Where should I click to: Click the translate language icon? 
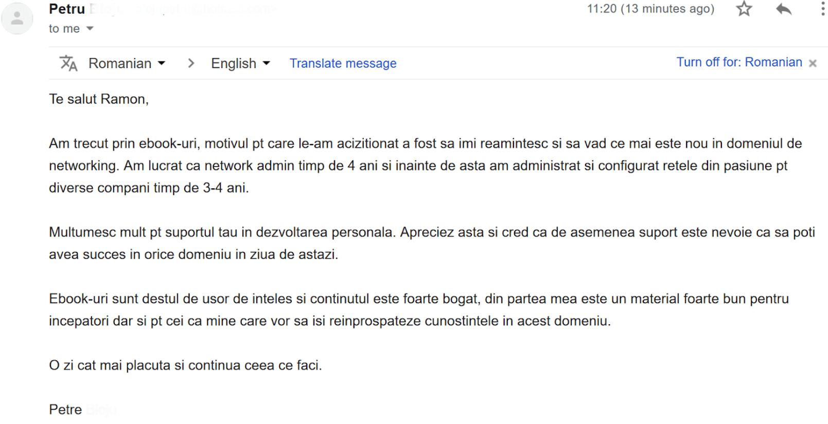coord(68,63)
